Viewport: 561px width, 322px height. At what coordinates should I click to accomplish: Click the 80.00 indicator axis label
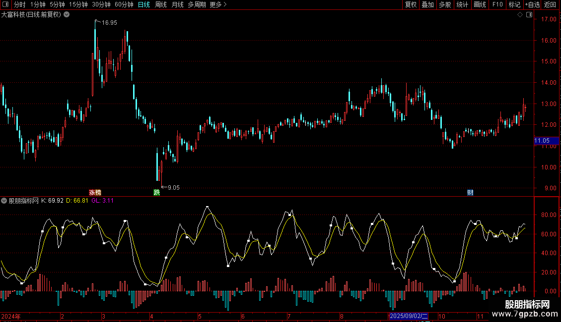tap(549, 215)
